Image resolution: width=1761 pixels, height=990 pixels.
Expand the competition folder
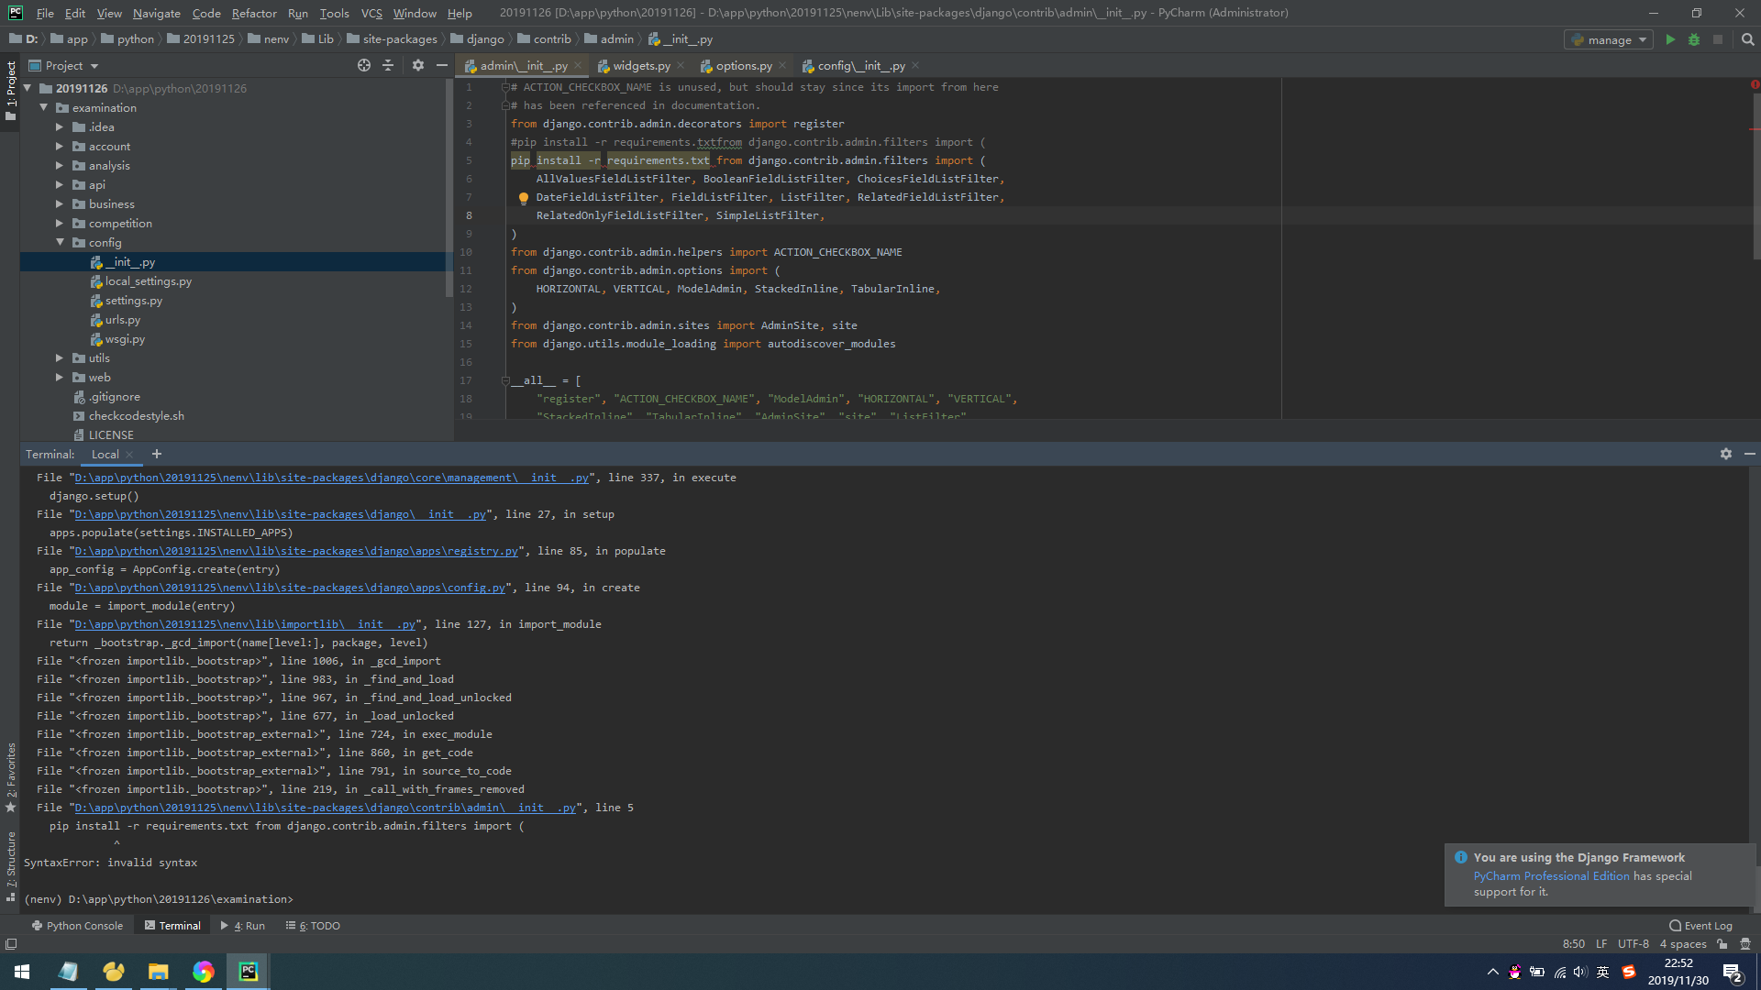click(60, 223)
